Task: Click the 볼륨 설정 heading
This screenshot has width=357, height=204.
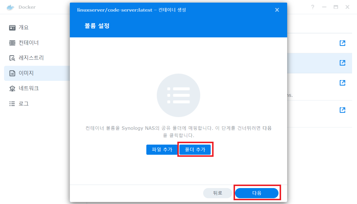Action: tap(97, 26)
